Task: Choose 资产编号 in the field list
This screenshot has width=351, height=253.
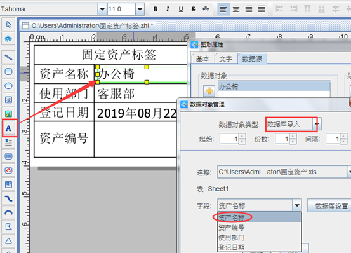Action: tap(260, 228)
